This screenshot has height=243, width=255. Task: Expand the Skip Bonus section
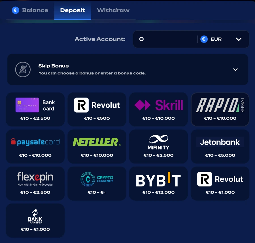point(235,70)
